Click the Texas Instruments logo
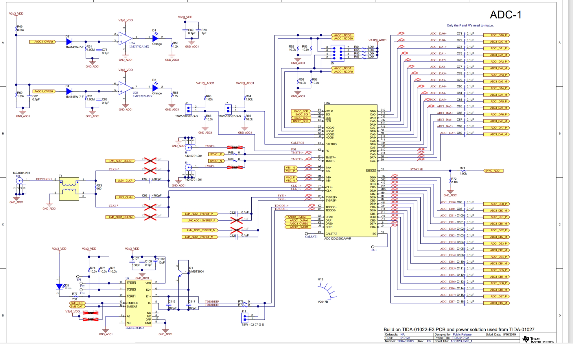573x344 pixels. tap(538, 339)
